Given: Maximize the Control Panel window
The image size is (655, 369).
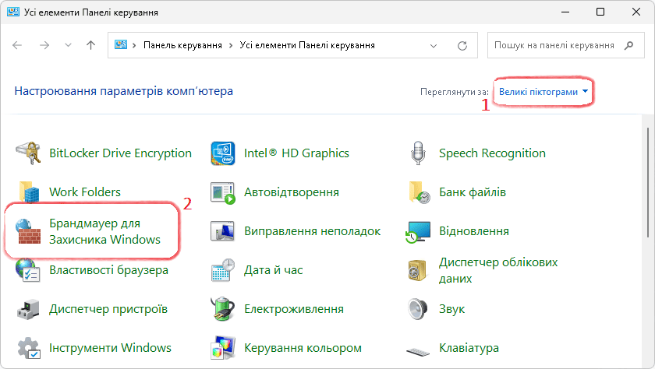Looking at the screenshot, I should coord(600,12).
